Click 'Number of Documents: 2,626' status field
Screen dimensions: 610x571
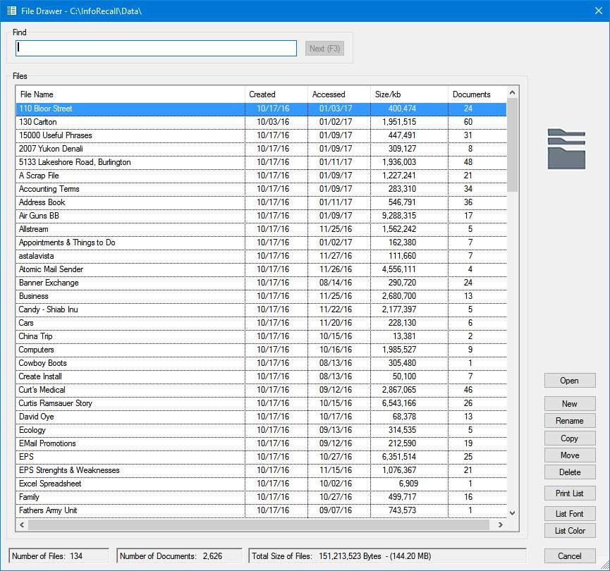coord(179,555)
